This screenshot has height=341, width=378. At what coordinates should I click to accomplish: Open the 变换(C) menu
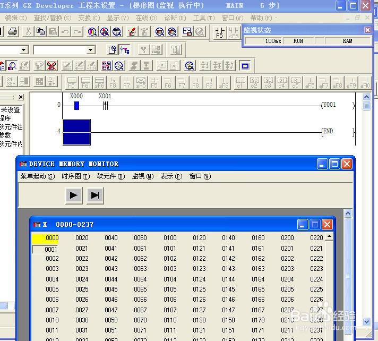tap(89, 18)
